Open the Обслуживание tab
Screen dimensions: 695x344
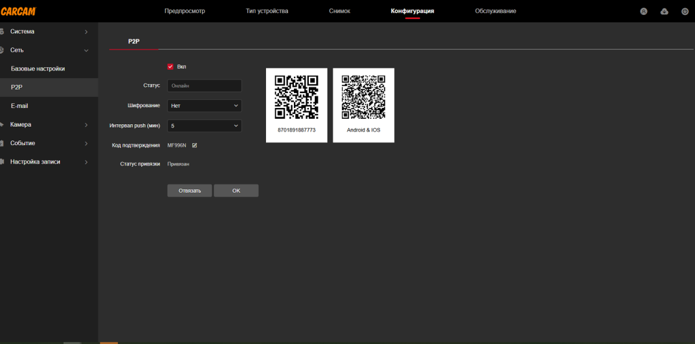(495, 12)
